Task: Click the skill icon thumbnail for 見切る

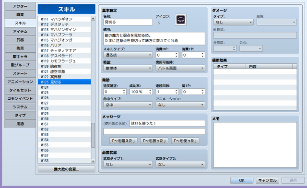Action: [180, 20]
